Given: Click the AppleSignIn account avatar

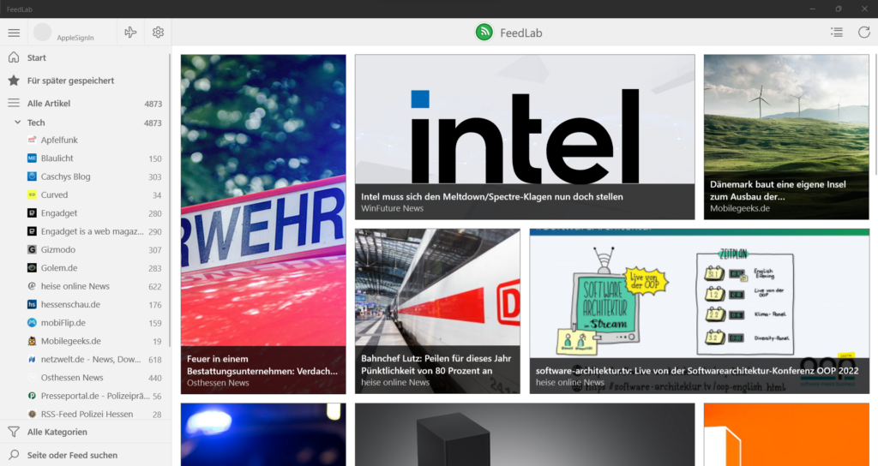Looking at the screenshot, I should click(x=43, y=33).
